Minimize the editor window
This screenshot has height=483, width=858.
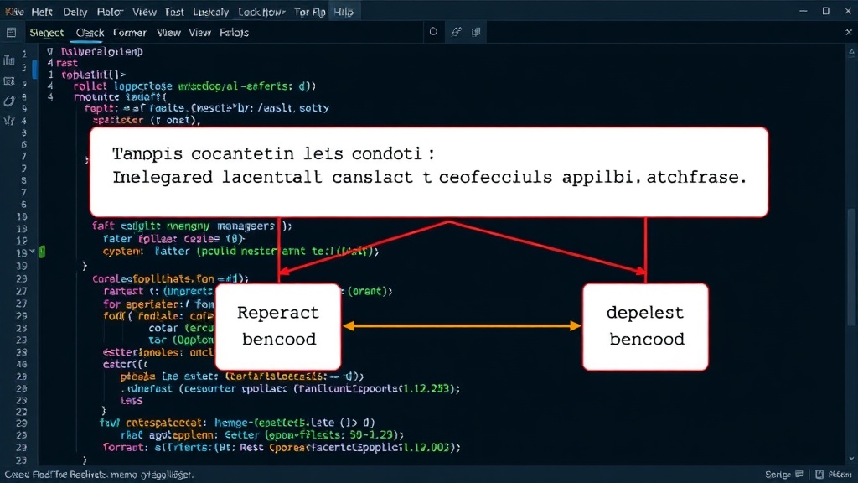[x=804, y=11]
